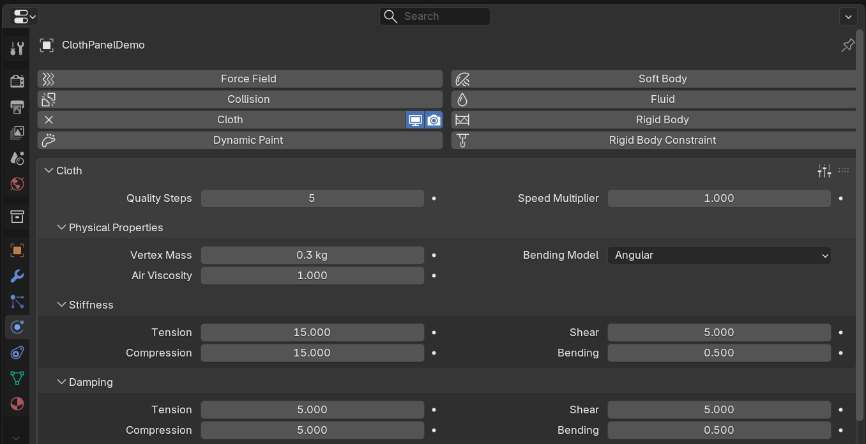Screen dimensions: 866x444
Task: Grab the Cloth panel drag handle dots
Action: (844, 171)
